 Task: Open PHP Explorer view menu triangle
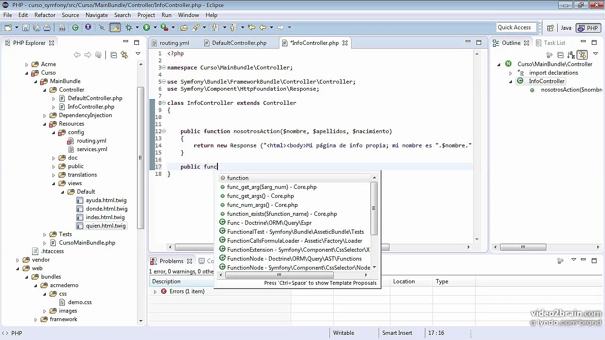(138, 55)
